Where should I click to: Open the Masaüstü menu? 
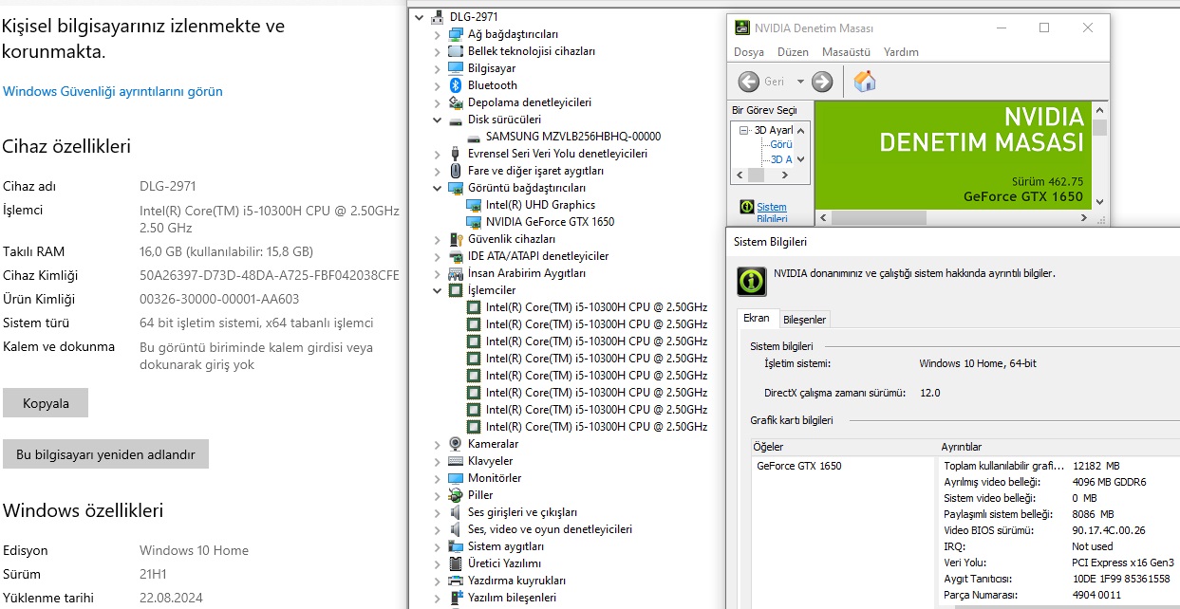click(x=846, y=52)
